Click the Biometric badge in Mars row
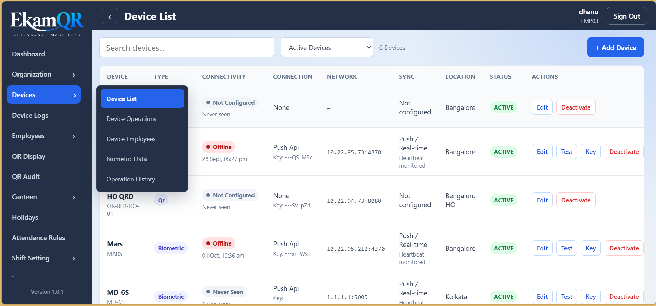Viewport: 656px width, 306px height. click(x=171, y=248)
